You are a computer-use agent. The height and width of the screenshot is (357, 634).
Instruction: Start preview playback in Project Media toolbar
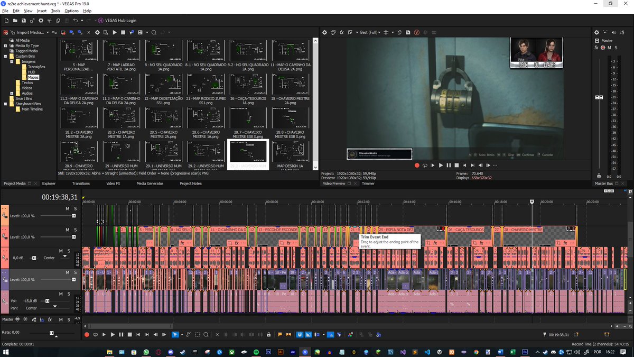[115, 32]
